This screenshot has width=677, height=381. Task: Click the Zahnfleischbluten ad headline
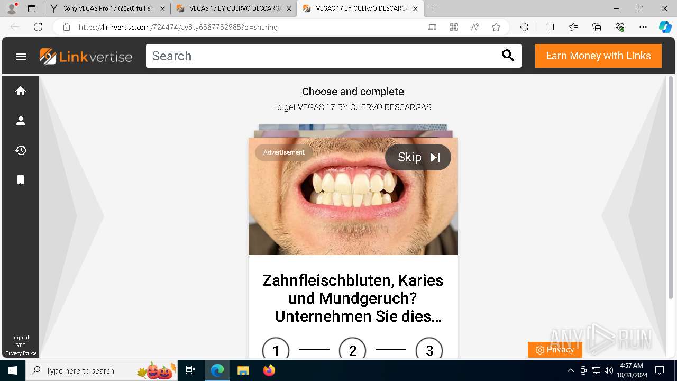tap(353, 298)
